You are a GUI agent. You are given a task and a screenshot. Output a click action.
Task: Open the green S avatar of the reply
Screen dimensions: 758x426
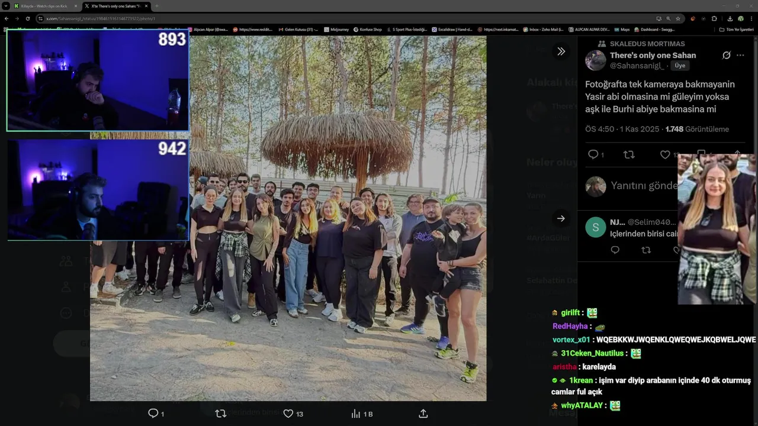[596, 227]
